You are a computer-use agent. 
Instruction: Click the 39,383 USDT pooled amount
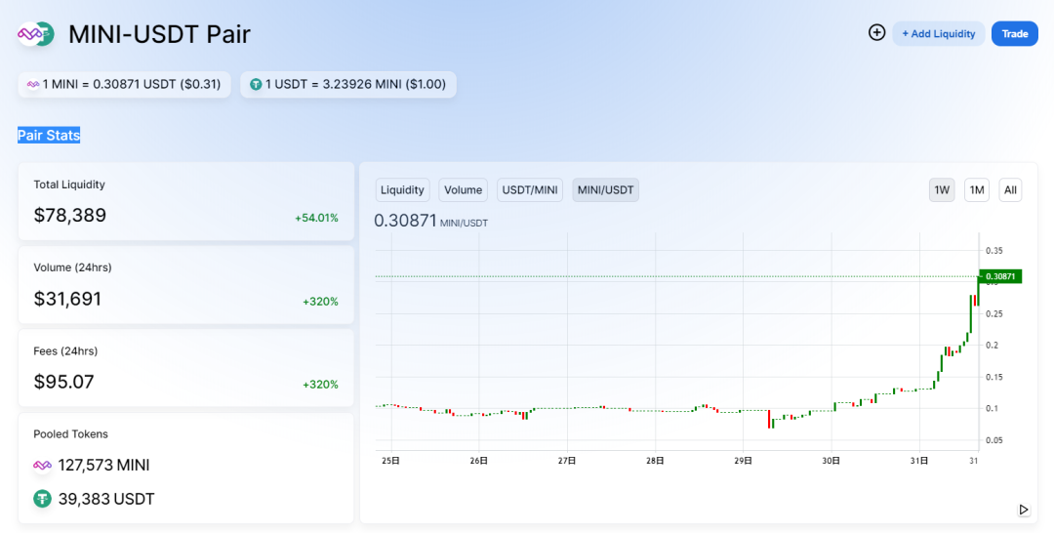coord(106,499)
